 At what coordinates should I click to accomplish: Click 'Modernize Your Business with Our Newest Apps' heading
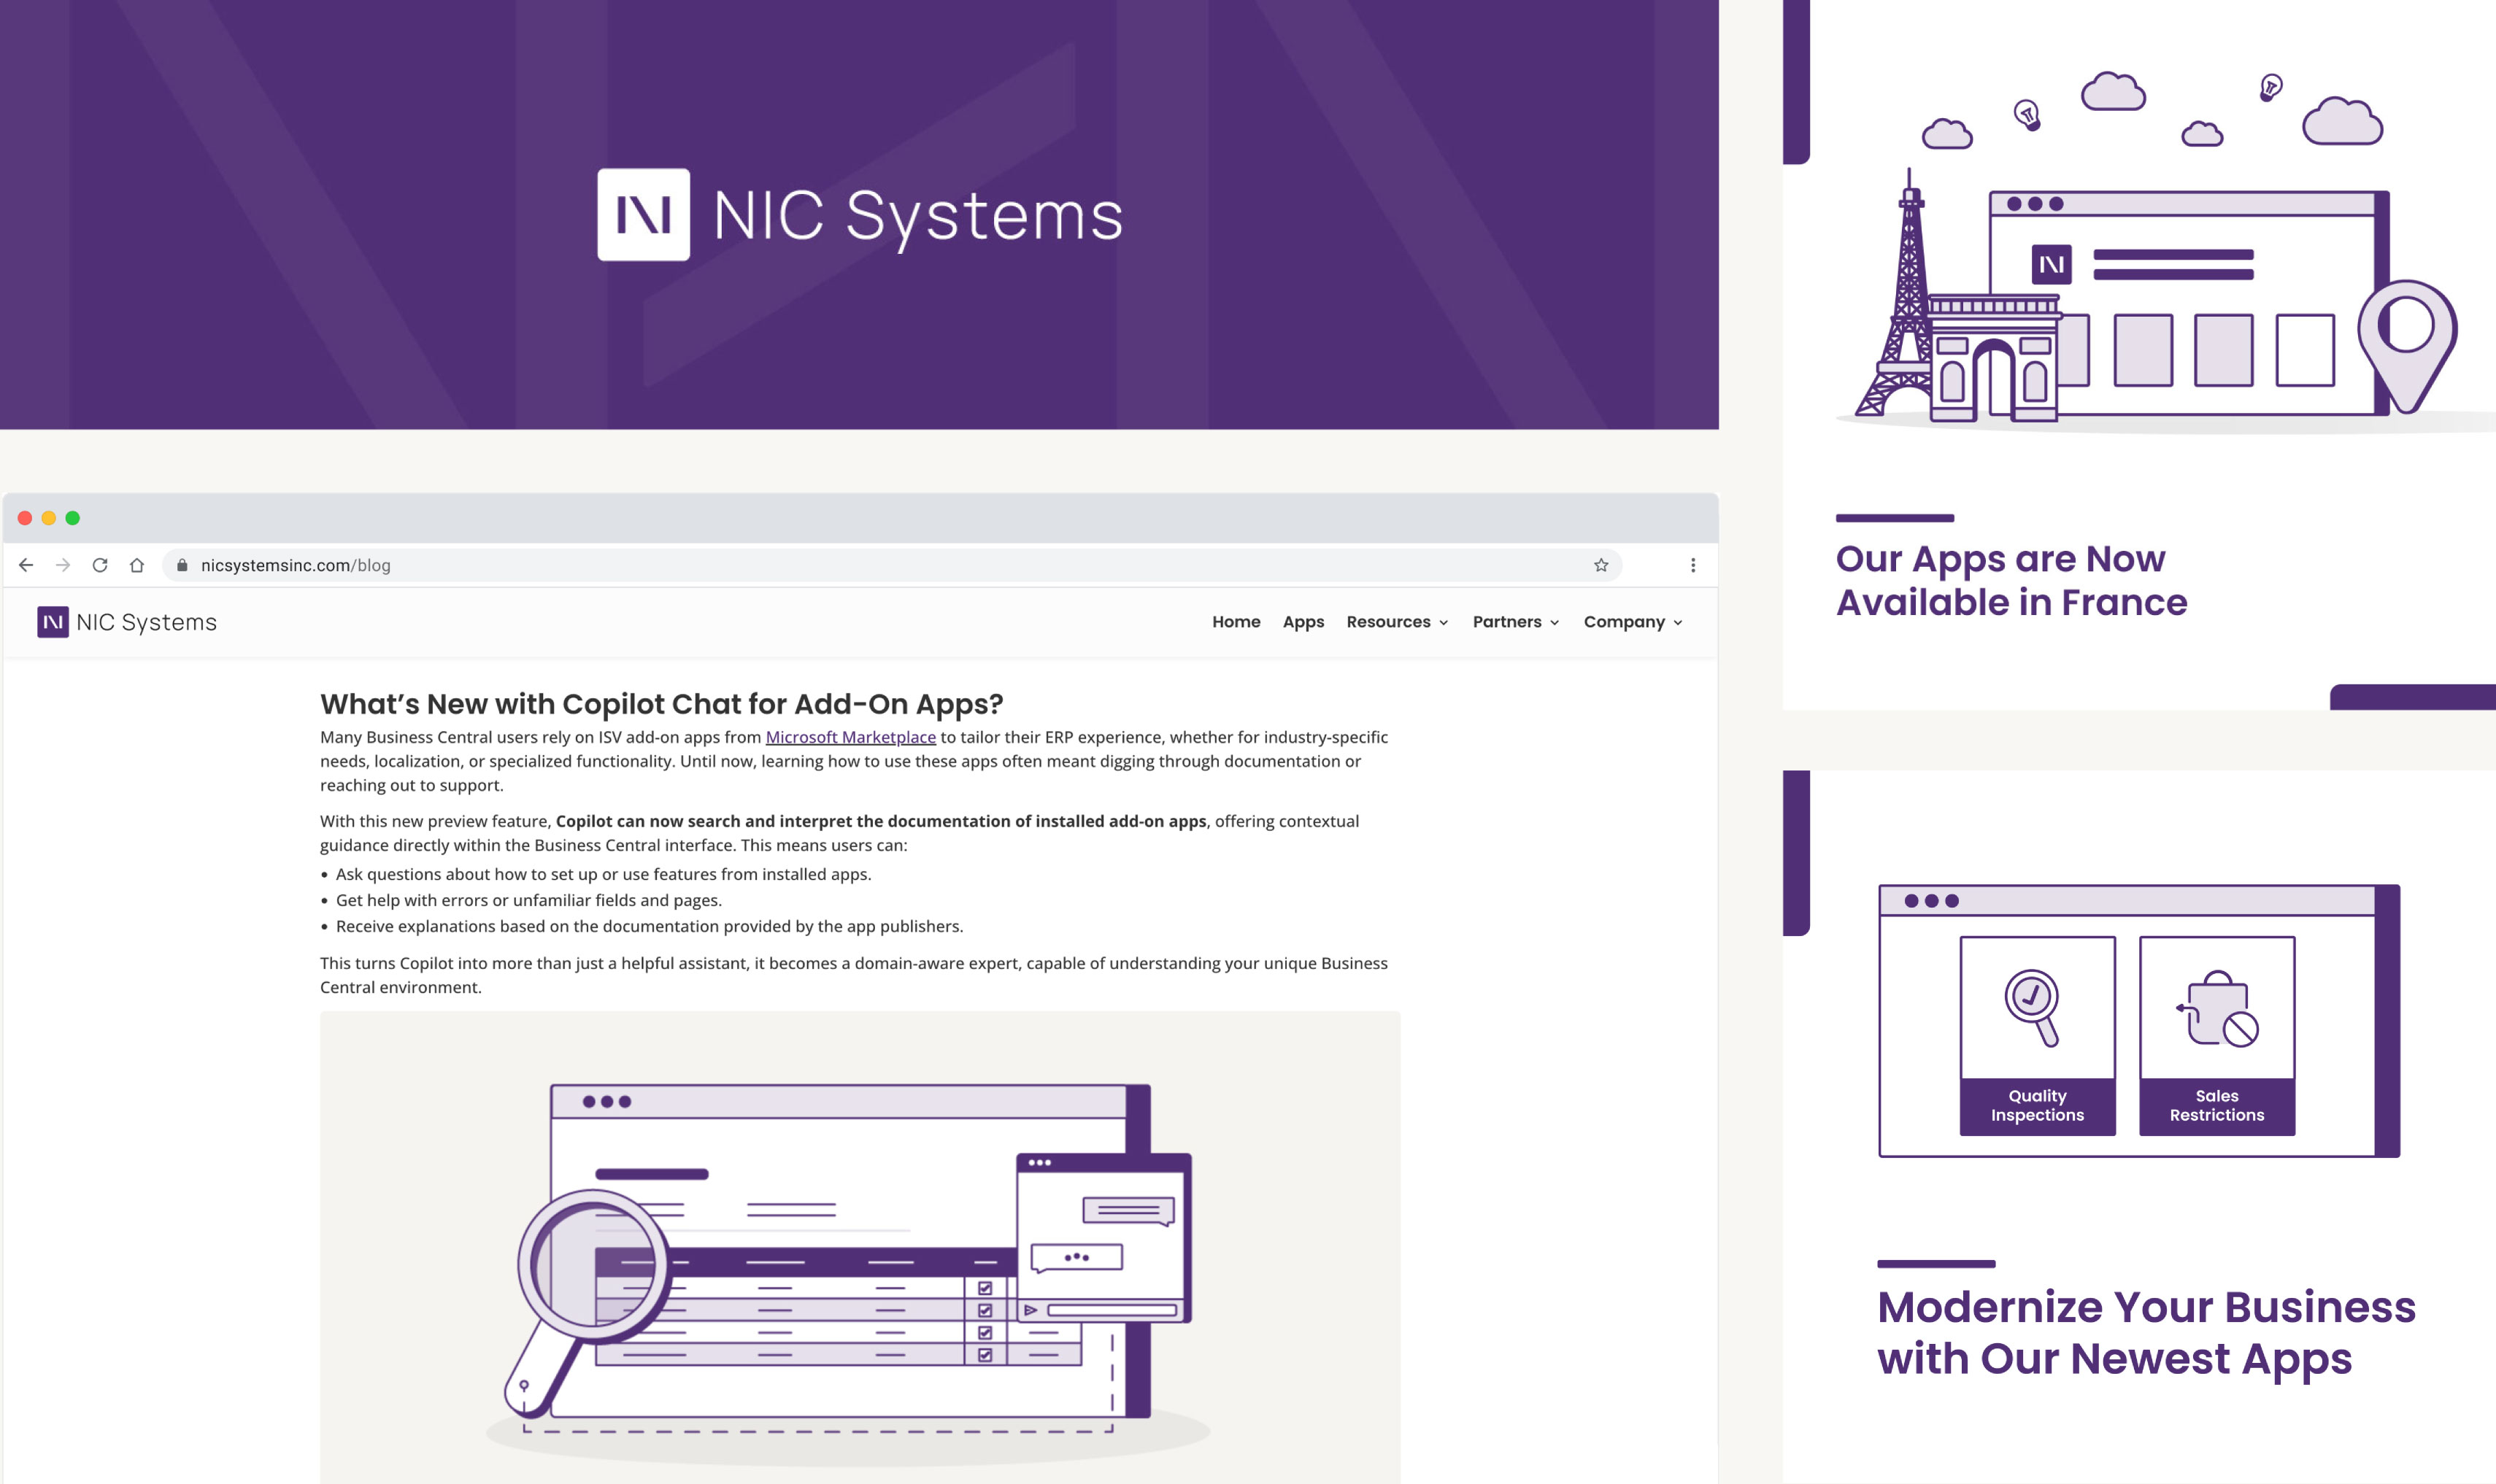[2146, 1332]
